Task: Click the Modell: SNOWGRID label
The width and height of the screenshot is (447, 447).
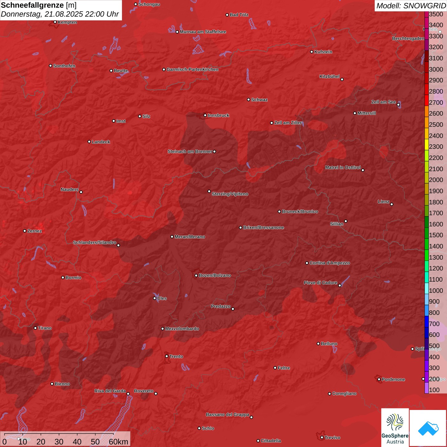Action: [411, 5]
